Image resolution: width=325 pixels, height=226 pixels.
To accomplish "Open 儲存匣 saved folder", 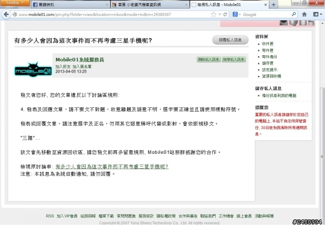I will pyautogui.click(x=268, y=63).
